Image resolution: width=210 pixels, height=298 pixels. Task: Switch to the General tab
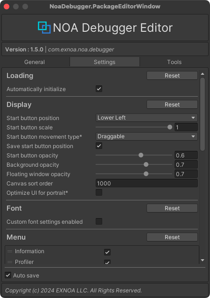point(35,62)
